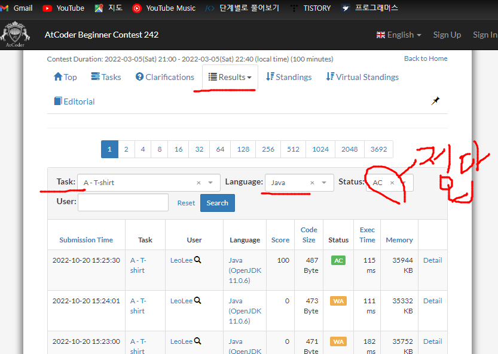Click the Sign In link
The width and height of the screenshot is (498, 354).
485,35
